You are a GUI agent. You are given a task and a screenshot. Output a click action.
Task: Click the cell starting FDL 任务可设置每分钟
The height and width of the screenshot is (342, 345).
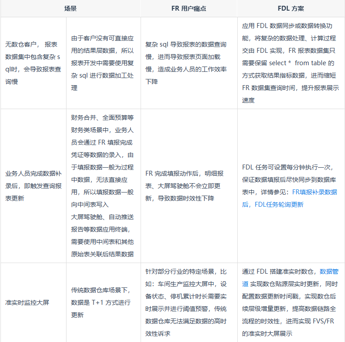point(291,186)
